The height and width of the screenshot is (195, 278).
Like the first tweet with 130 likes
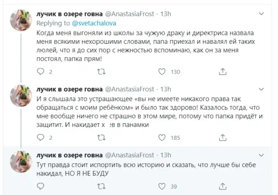click(x=162, y=72)
